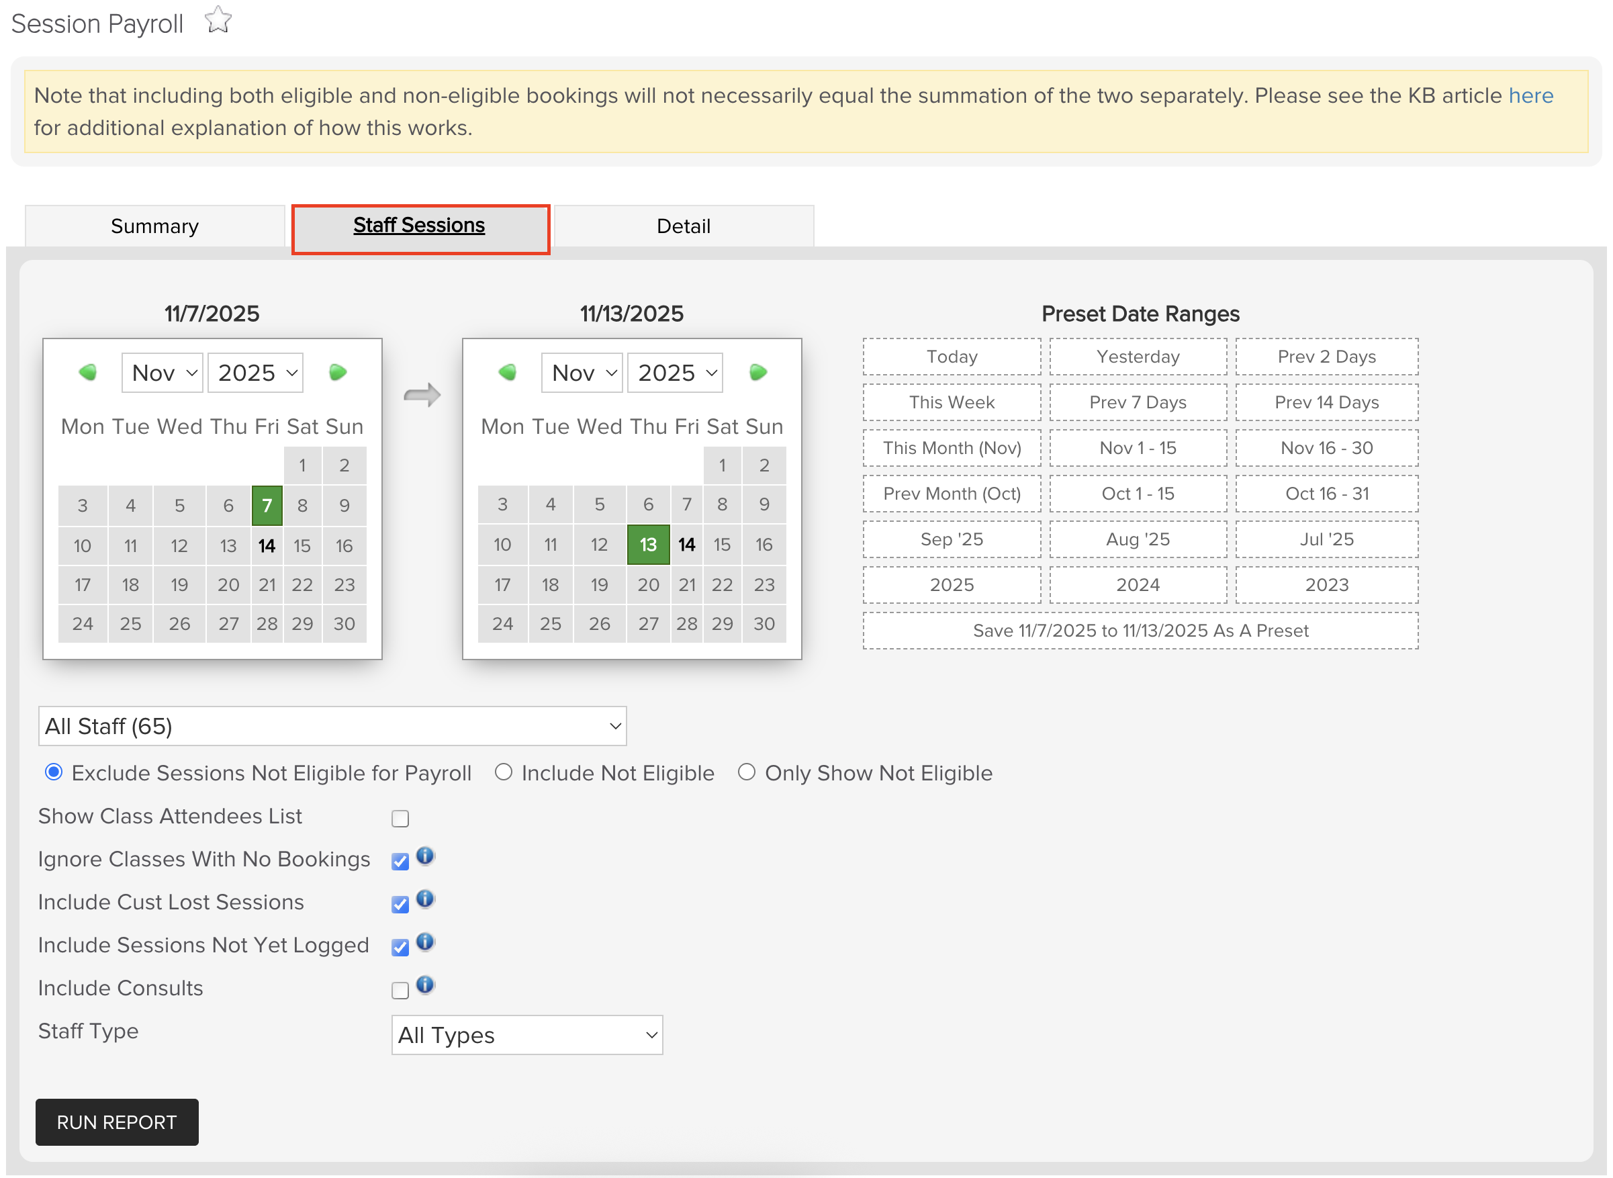The height and width of the screenshot is (1178, 1613).
Task: Switch to the Summary tab
Action: coord(154,226)
